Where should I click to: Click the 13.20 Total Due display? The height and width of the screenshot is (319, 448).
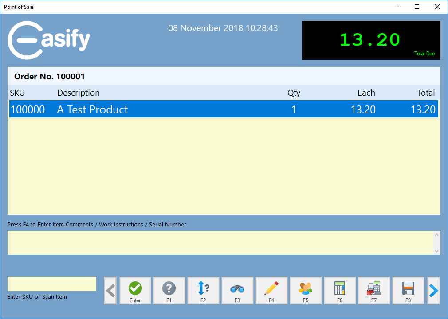371,40
